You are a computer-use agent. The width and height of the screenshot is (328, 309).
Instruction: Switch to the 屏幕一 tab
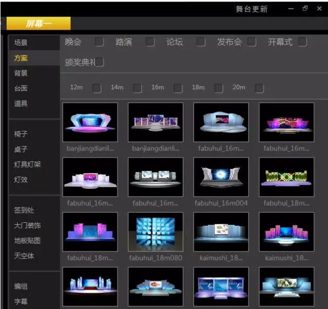pyautogui.click(x=38, y=24)
